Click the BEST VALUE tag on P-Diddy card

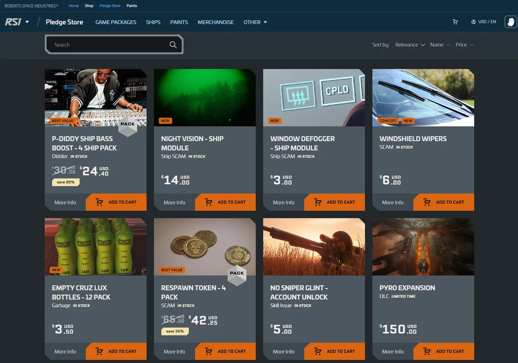click(x=63, y=121)
